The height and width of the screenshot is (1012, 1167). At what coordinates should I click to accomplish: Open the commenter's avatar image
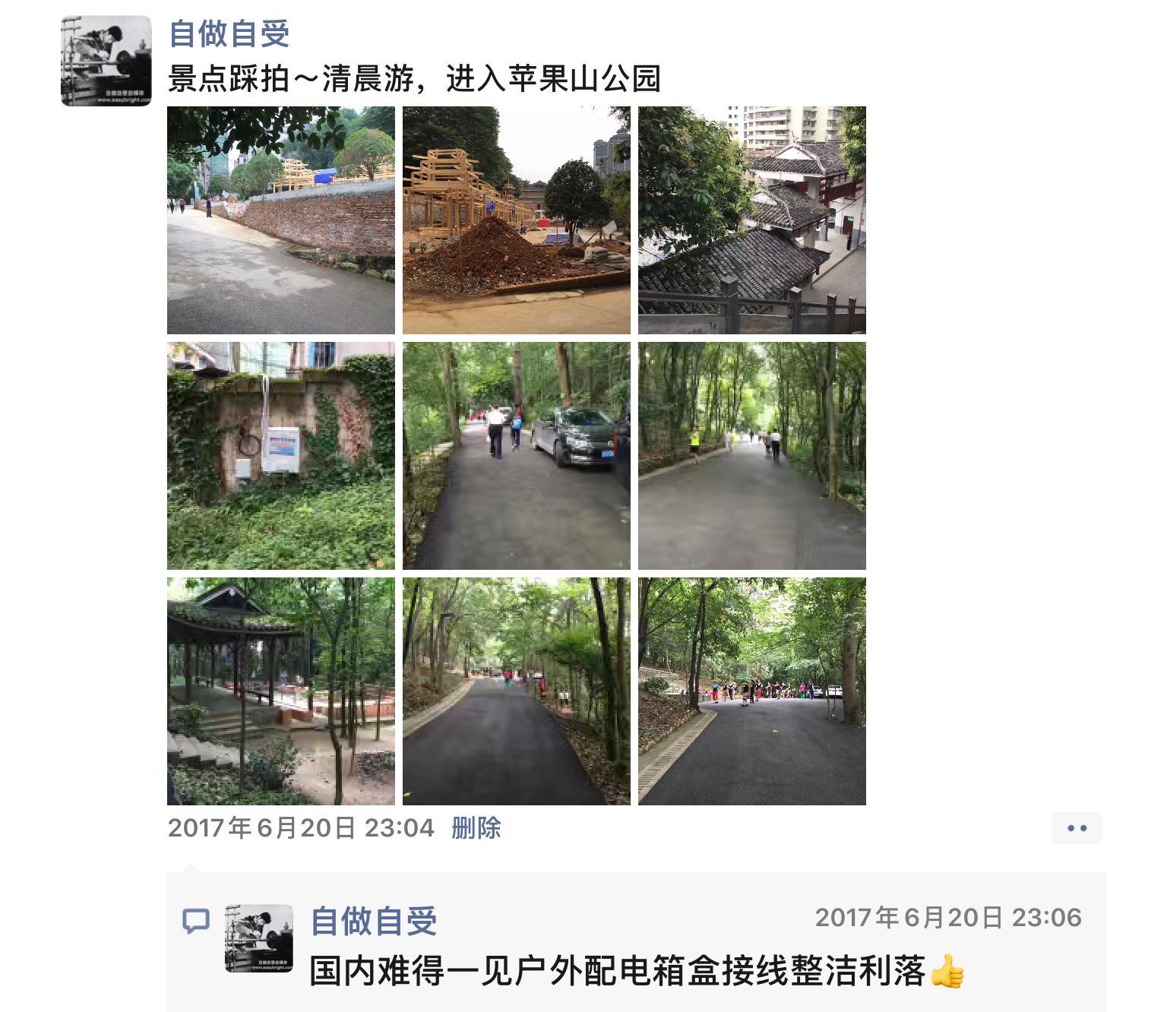pos(259,938)
